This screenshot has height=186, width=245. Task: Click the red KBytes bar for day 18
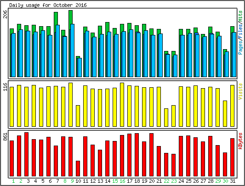pyautogui.click(x=137, y=155)
